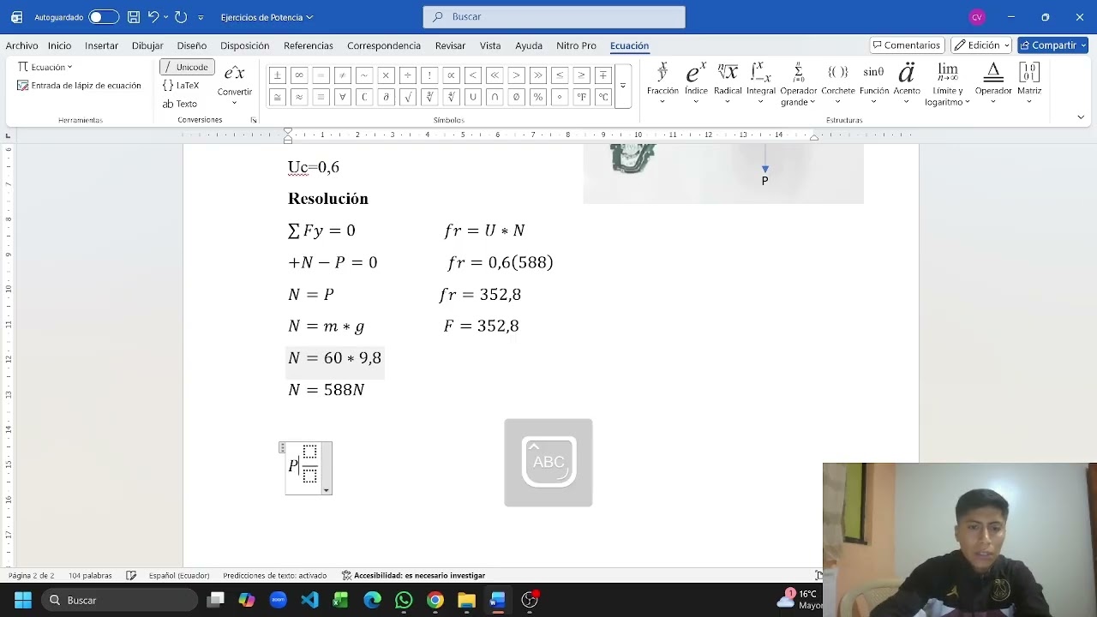Open the Operador grande dropdown
The height and width of the screenshot is (617, 1097).
[x=798, y=84]
